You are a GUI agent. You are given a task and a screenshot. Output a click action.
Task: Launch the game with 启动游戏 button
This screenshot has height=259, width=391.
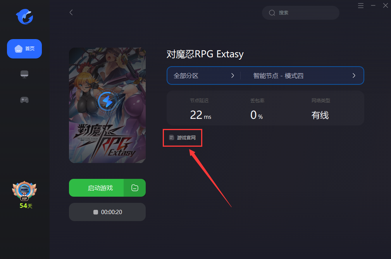[96, 188]
